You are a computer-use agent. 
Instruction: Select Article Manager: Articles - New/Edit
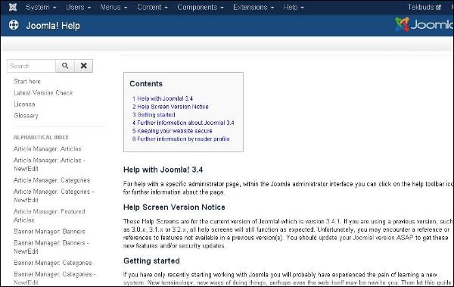[49, 164]
